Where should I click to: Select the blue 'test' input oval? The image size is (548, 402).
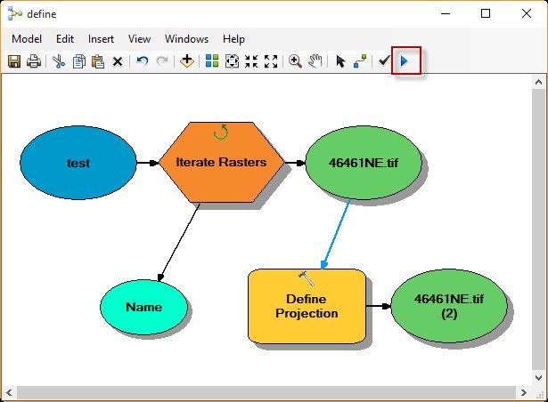[78, 163]
